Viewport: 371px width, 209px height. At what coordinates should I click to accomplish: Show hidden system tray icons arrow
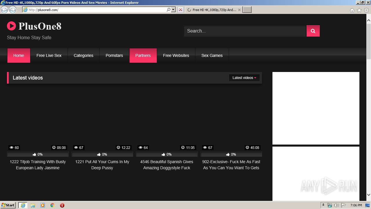pyautogui.click(x=323, y=205)
